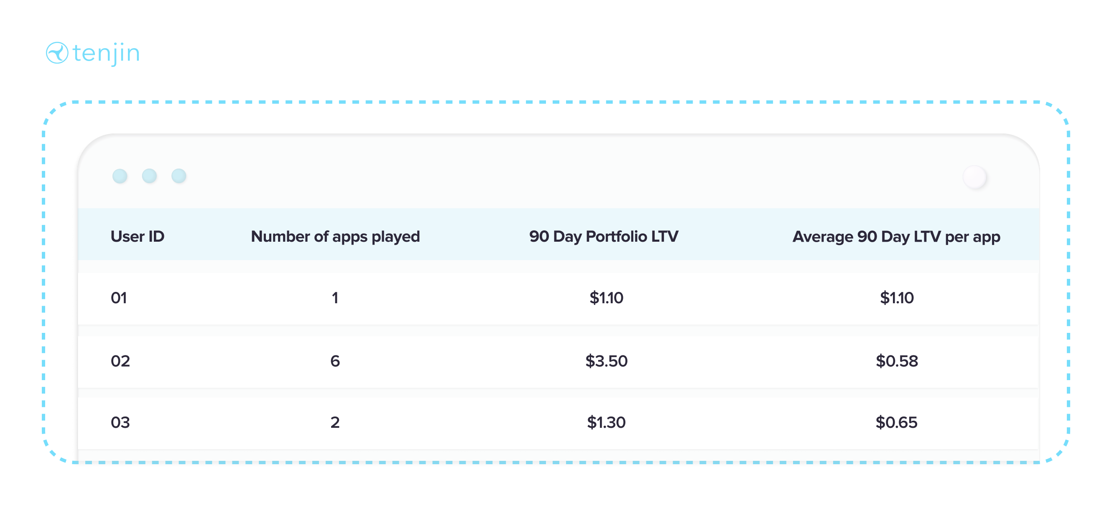Click the $0.58 average LTV value

tap(897, 360)
